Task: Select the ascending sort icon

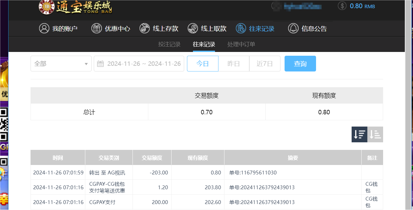Action: pos(375,134)
